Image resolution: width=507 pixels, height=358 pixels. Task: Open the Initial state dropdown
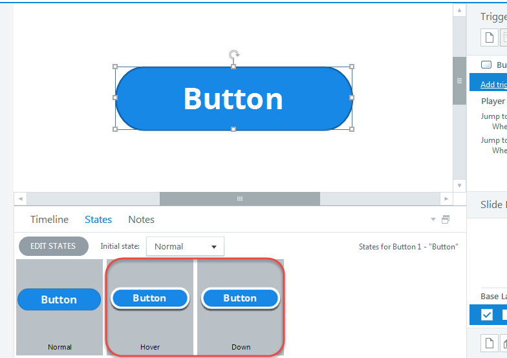point(185,246)
